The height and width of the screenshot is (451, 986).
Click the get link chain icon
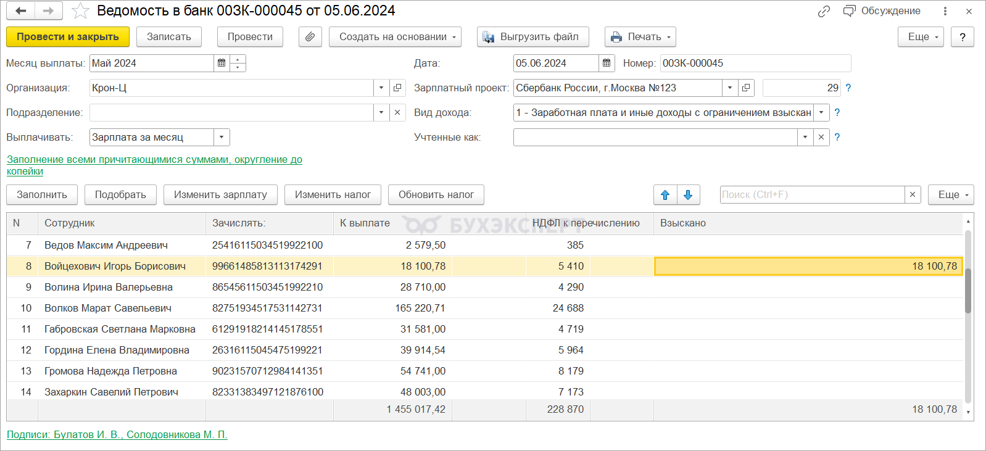pyautogui.click(x=824, y=11)
